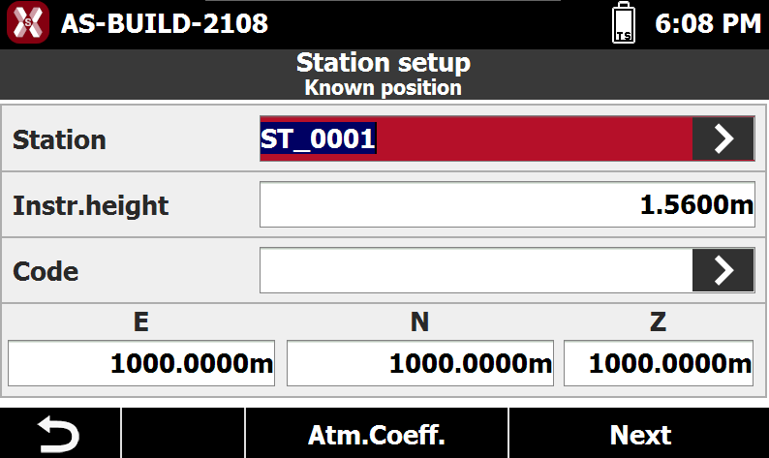The height and width of the screenshot is (458, 769).
Task: Edit the Instr.height value 1.5600m
Action: (508, 204)
